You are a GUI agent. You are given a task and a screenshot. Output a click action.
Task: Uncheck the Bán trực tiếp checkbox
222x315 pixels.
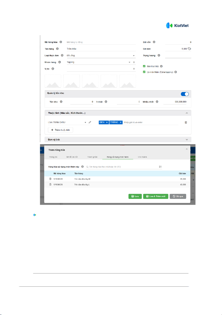tap(144, 66)
